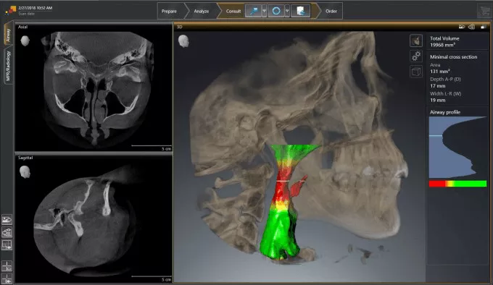Screen dimensions: 493x285
Task: Go to the Prepare workflow step
Action: point(169,11)
